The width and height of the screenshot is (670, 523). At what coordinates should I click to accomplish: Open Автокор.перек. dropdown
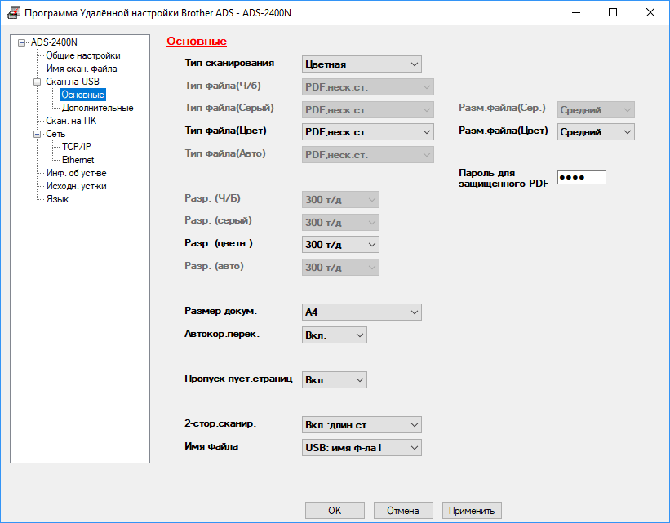pyautogui.click(x=334, y=335)
